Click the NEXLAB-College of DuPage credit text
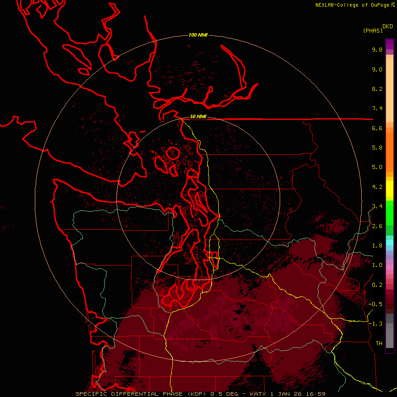Image resolution: width=397 pixels, height=397 pixels. (352, 5)
